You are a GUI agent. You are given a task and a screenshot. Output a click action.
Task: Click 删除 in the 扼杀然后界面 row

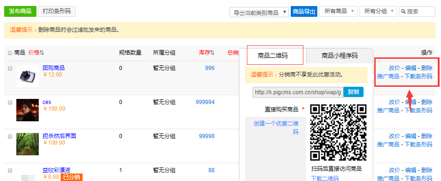point(427,136)
